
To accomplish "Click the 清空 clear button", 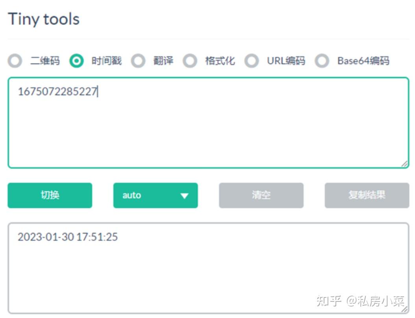I will [261, 195].
